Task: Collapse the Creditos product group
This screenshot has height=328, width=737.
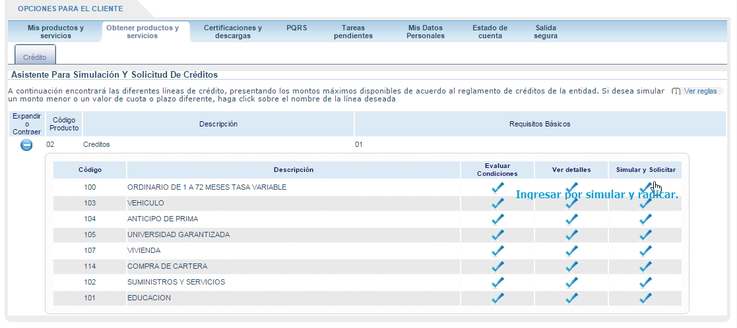Action: (26, 145)
